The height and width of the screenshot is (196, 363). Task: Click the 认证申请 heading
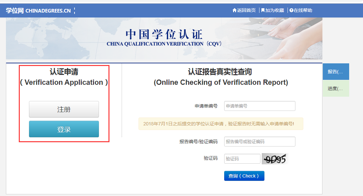64,72
